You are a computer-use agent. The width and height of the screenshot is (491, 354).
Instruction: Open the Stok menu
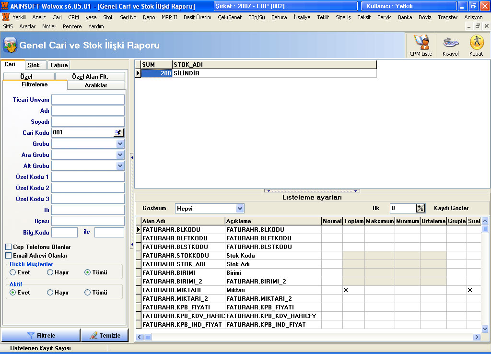pyautogui.click(x=108, y=17)
